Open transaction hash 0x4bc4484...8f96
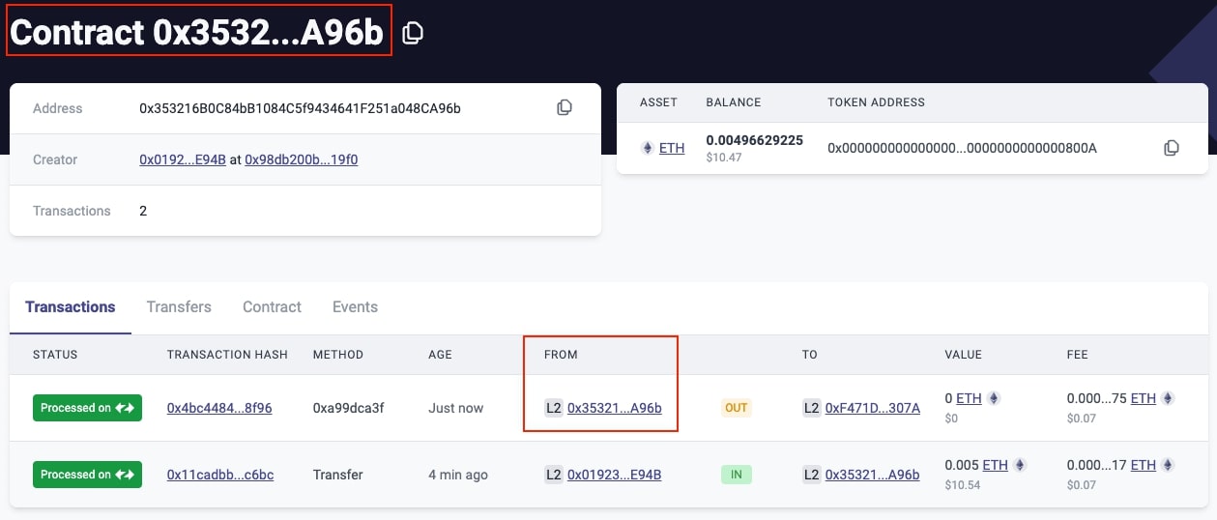 click(219, 408)
